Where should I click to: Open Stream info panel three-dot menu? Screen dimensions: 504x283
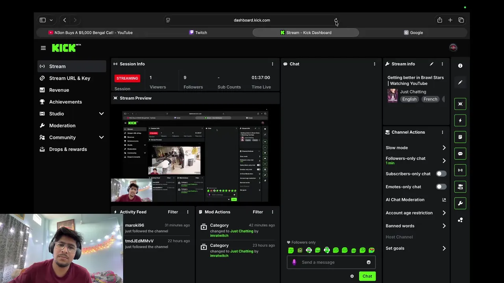point(442,64)
